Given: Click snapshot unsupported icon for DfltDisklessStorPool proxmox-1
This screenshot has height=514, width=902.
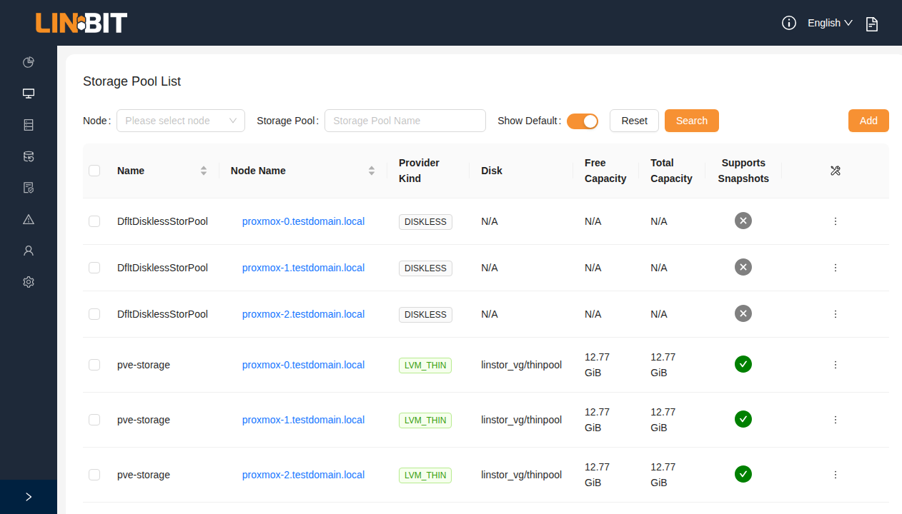Looking at the screenshot, I should (x=743, y=267).
